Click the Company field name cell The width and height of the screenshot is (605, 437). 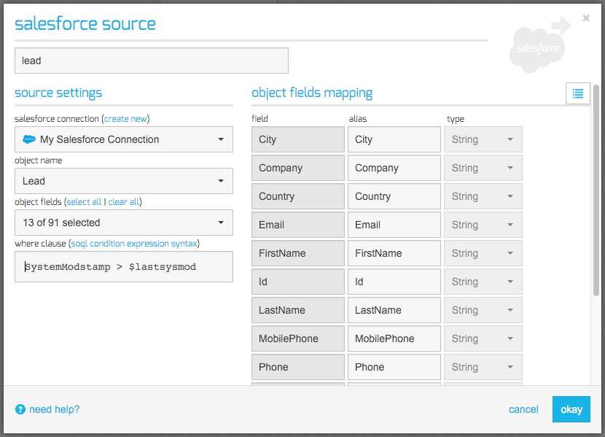coord(298,168)
